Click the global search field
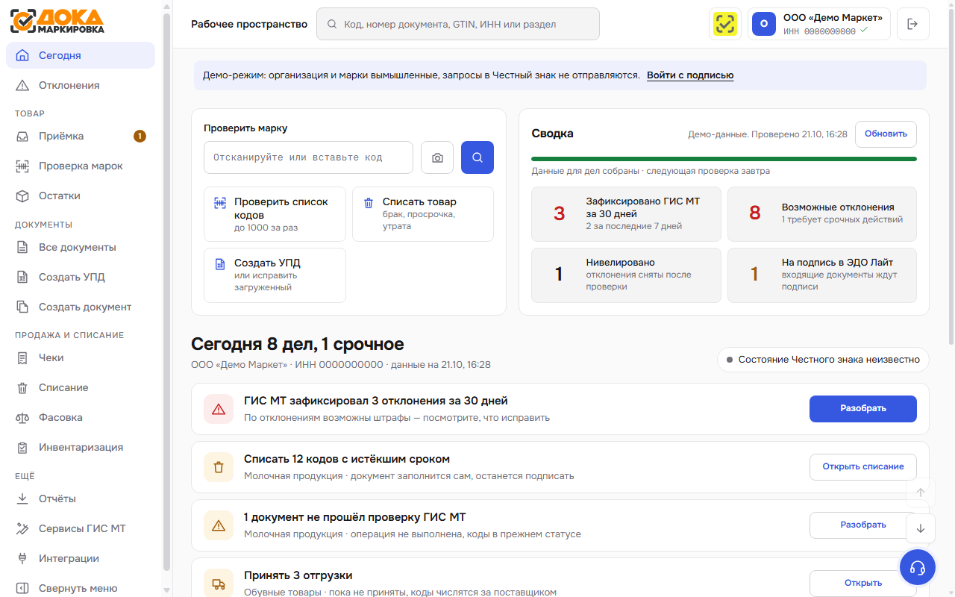 pyautogui.click(x=458, y=24)
